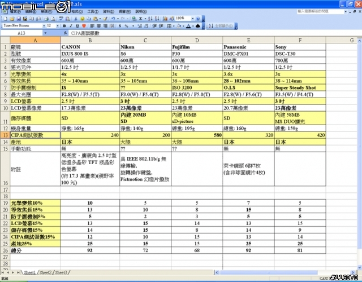Decrease decimal places
This screenshot has height=282, width=362.
click(146, 26)
